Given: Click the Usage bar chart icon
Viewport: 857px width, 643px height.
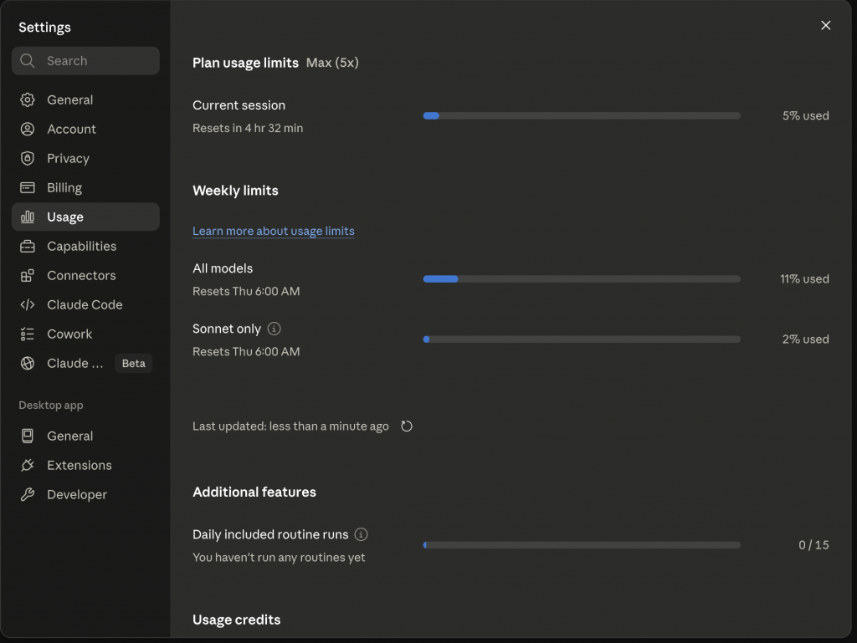Looking at the screenshot, I should [x=28, y=217].
